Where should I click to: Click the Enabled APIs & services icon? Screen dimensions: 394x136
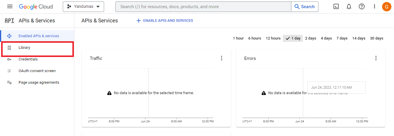[9, 36]
